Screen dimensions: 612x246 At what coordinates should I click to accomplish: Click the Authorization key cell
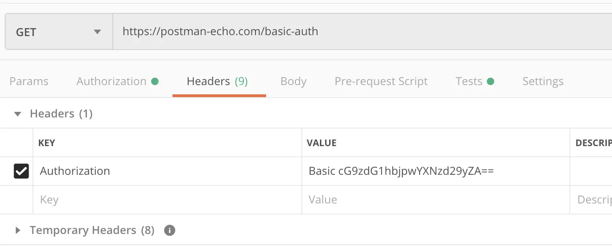pyautogui.click(x=167, y=171)
